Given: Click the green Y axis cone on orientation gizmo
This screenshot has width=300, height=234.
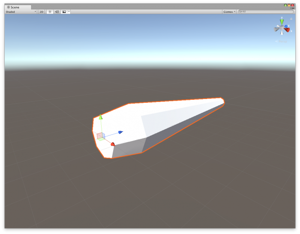Looking at the screenshot, I should click(282, 21).
